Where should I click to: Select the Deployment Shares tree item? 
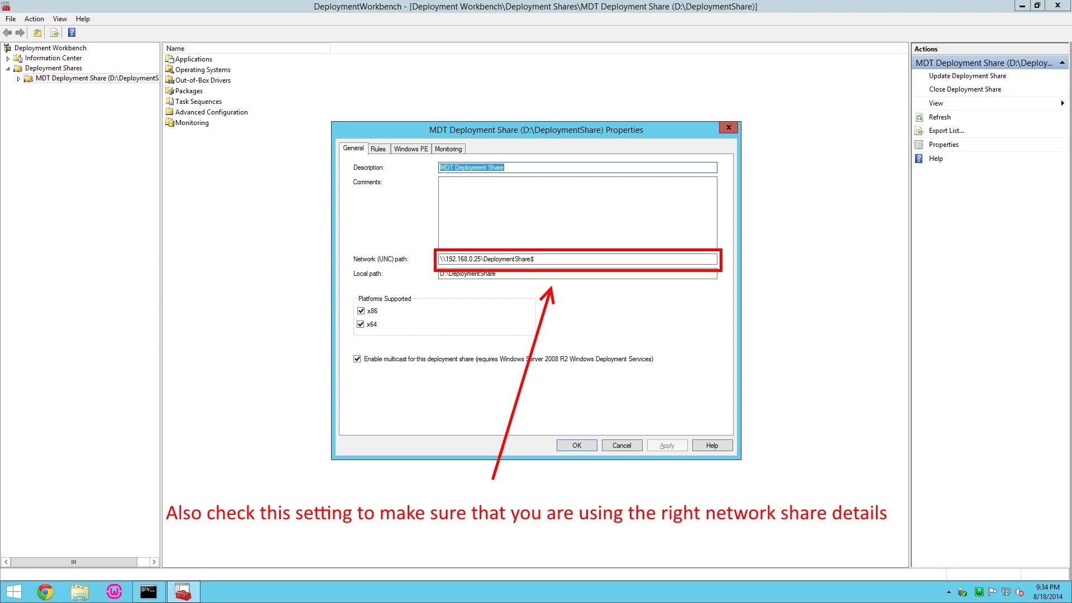point(54,68)
